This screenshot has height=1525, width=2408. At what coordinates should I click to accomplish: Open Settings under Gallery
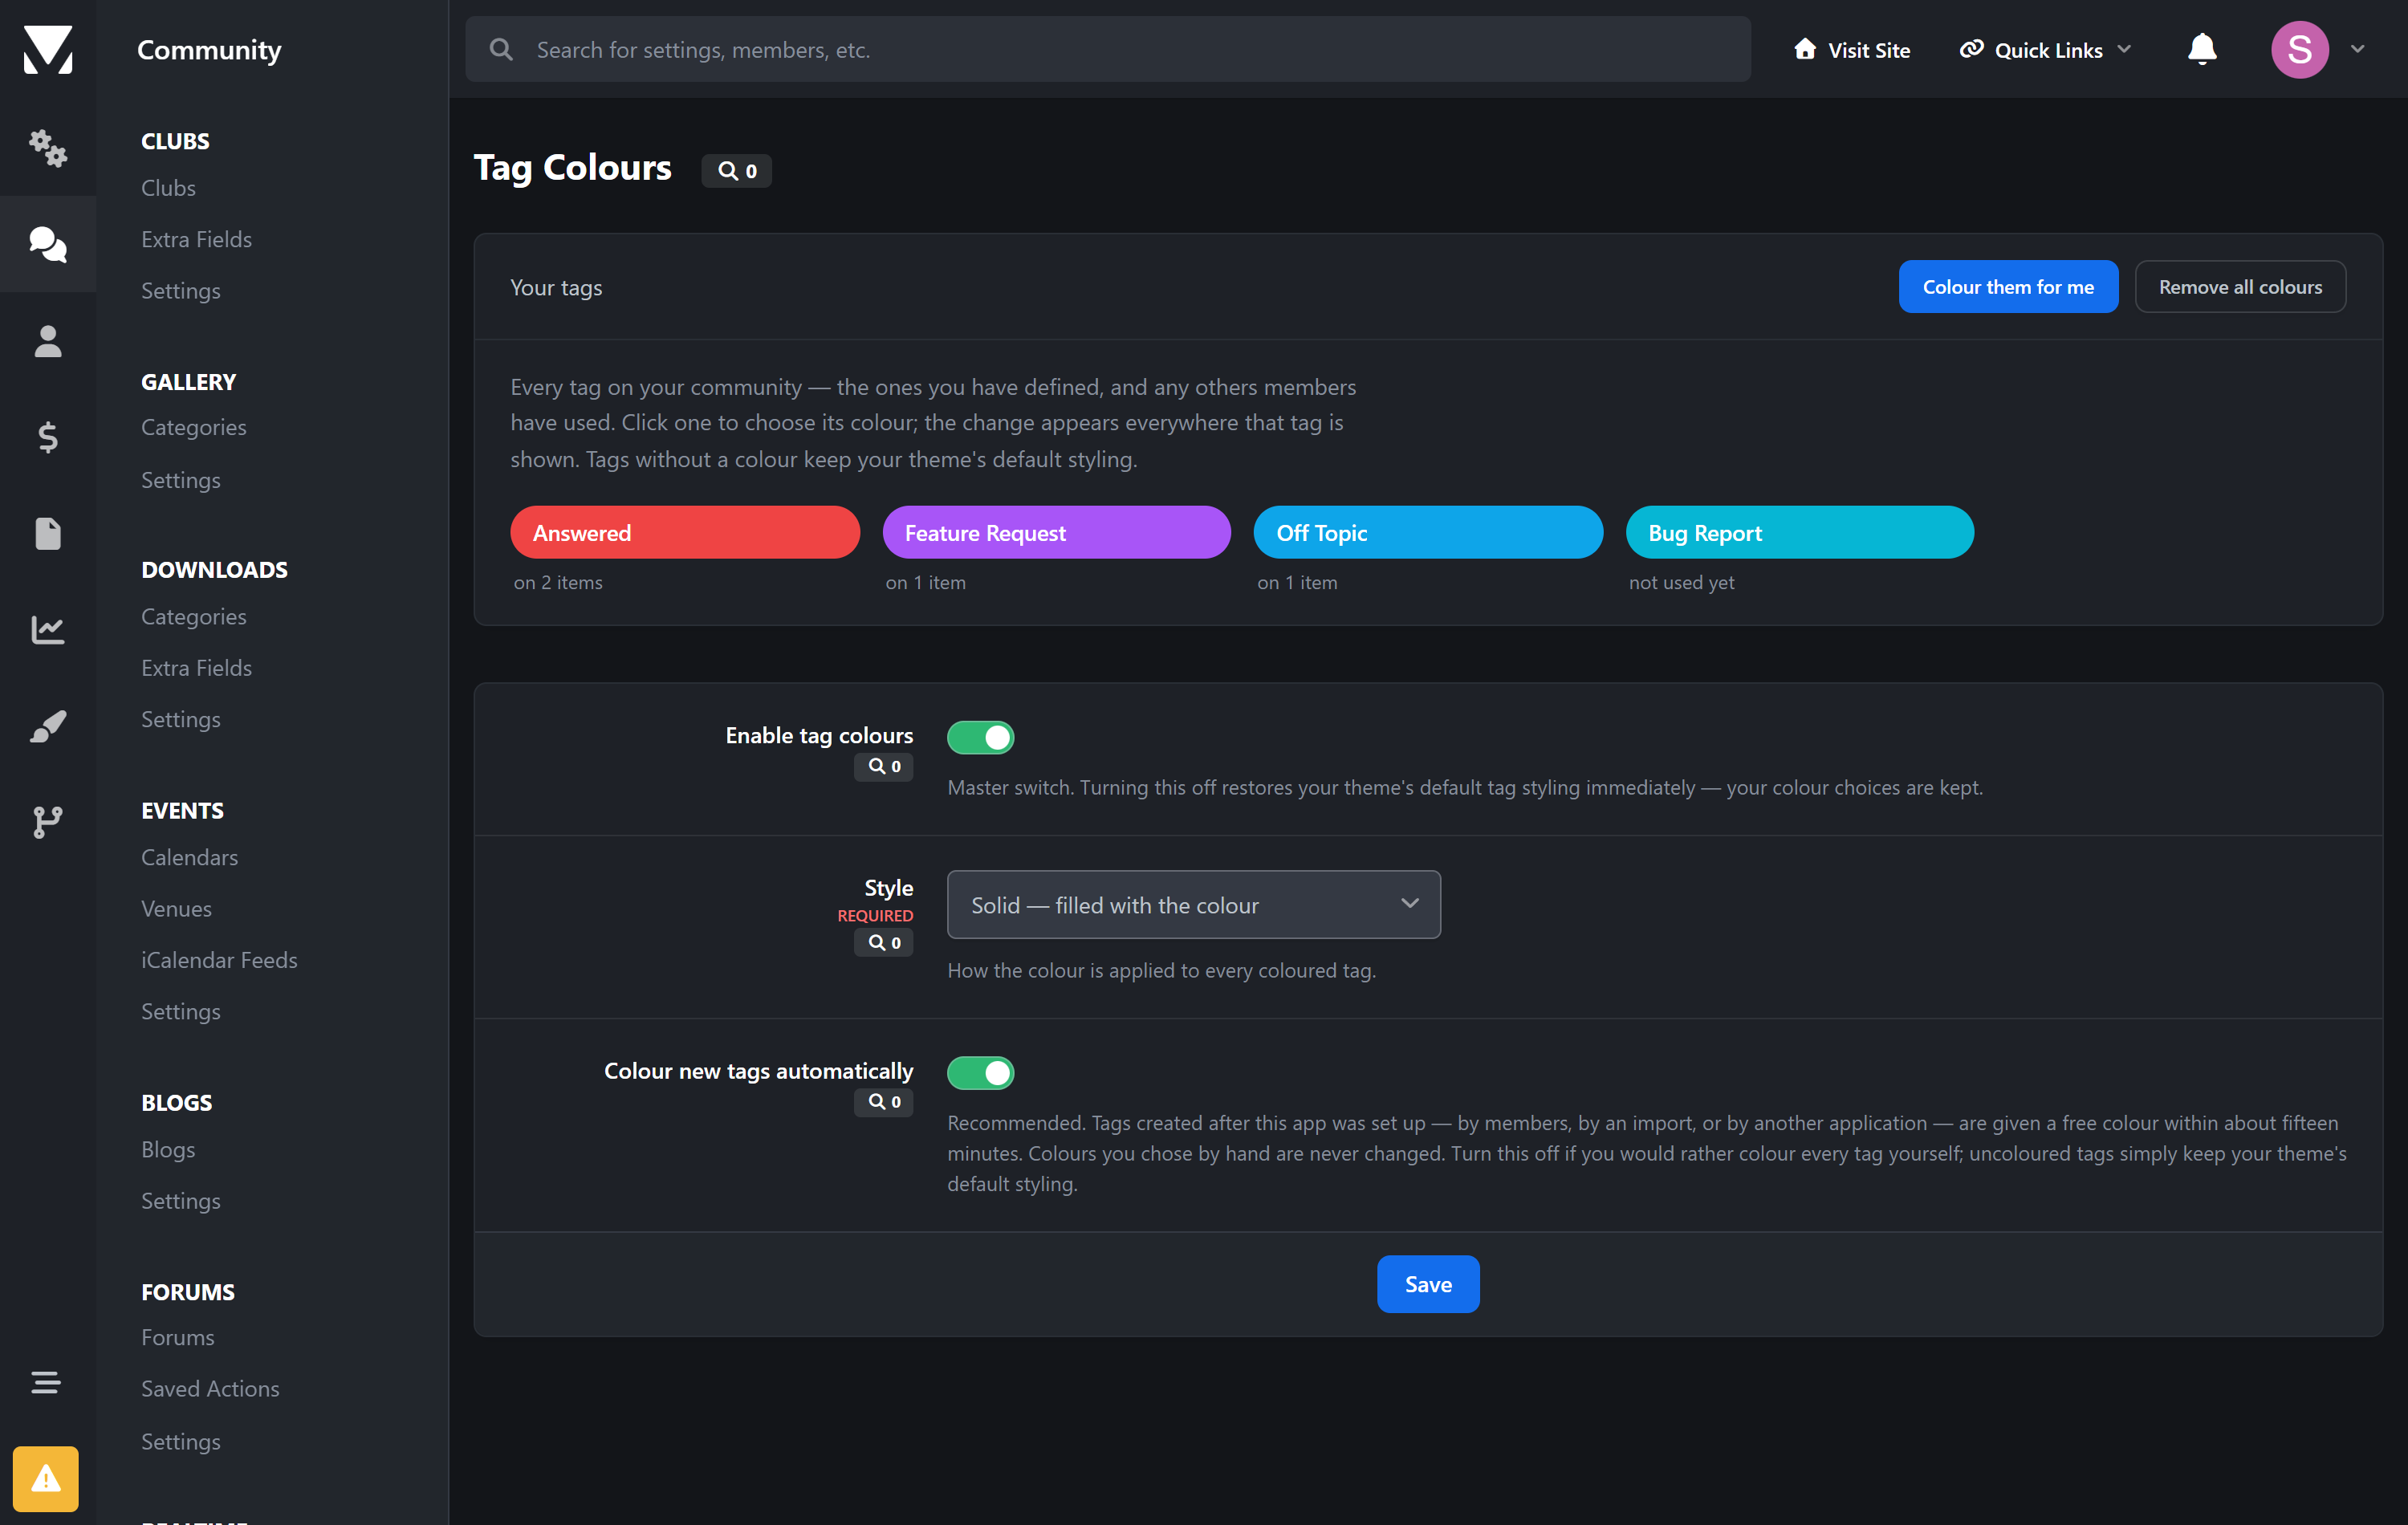click(x=181, y=480)
